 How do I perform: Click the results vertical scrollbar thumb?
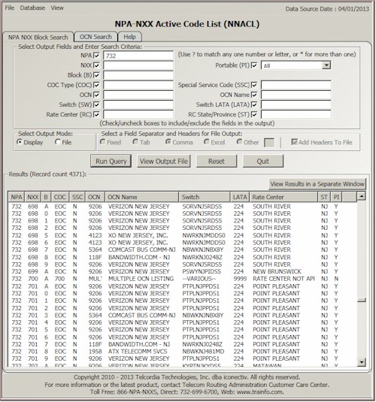point(362,300)
